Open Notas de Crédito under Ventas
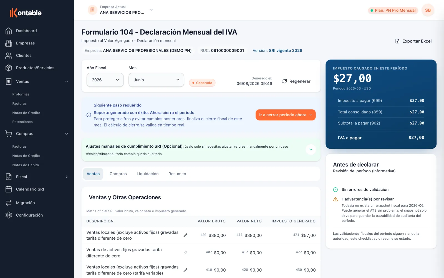Viewport: 444px width, 278px height. click(26, 113)
